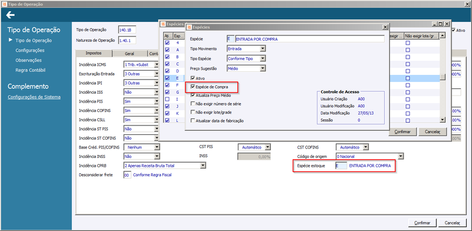This screenshot has width=472, height=231.
Task: Toggle Ativo checkbox in Espécies dialog
Action: pos(193,78)
